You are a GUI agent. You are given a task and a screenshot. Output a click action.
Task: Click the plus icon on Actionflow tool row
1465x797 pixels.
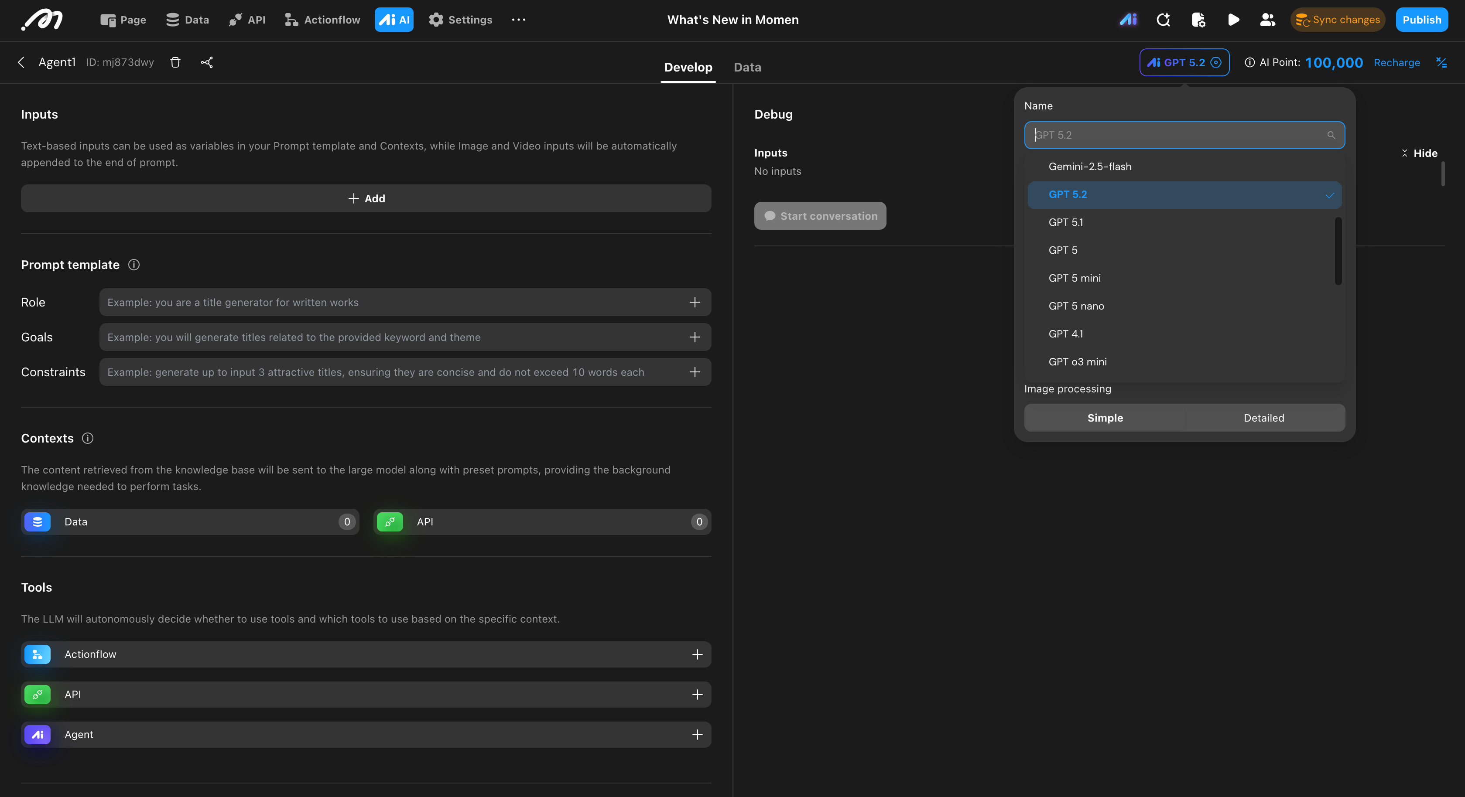coord(697,654)
